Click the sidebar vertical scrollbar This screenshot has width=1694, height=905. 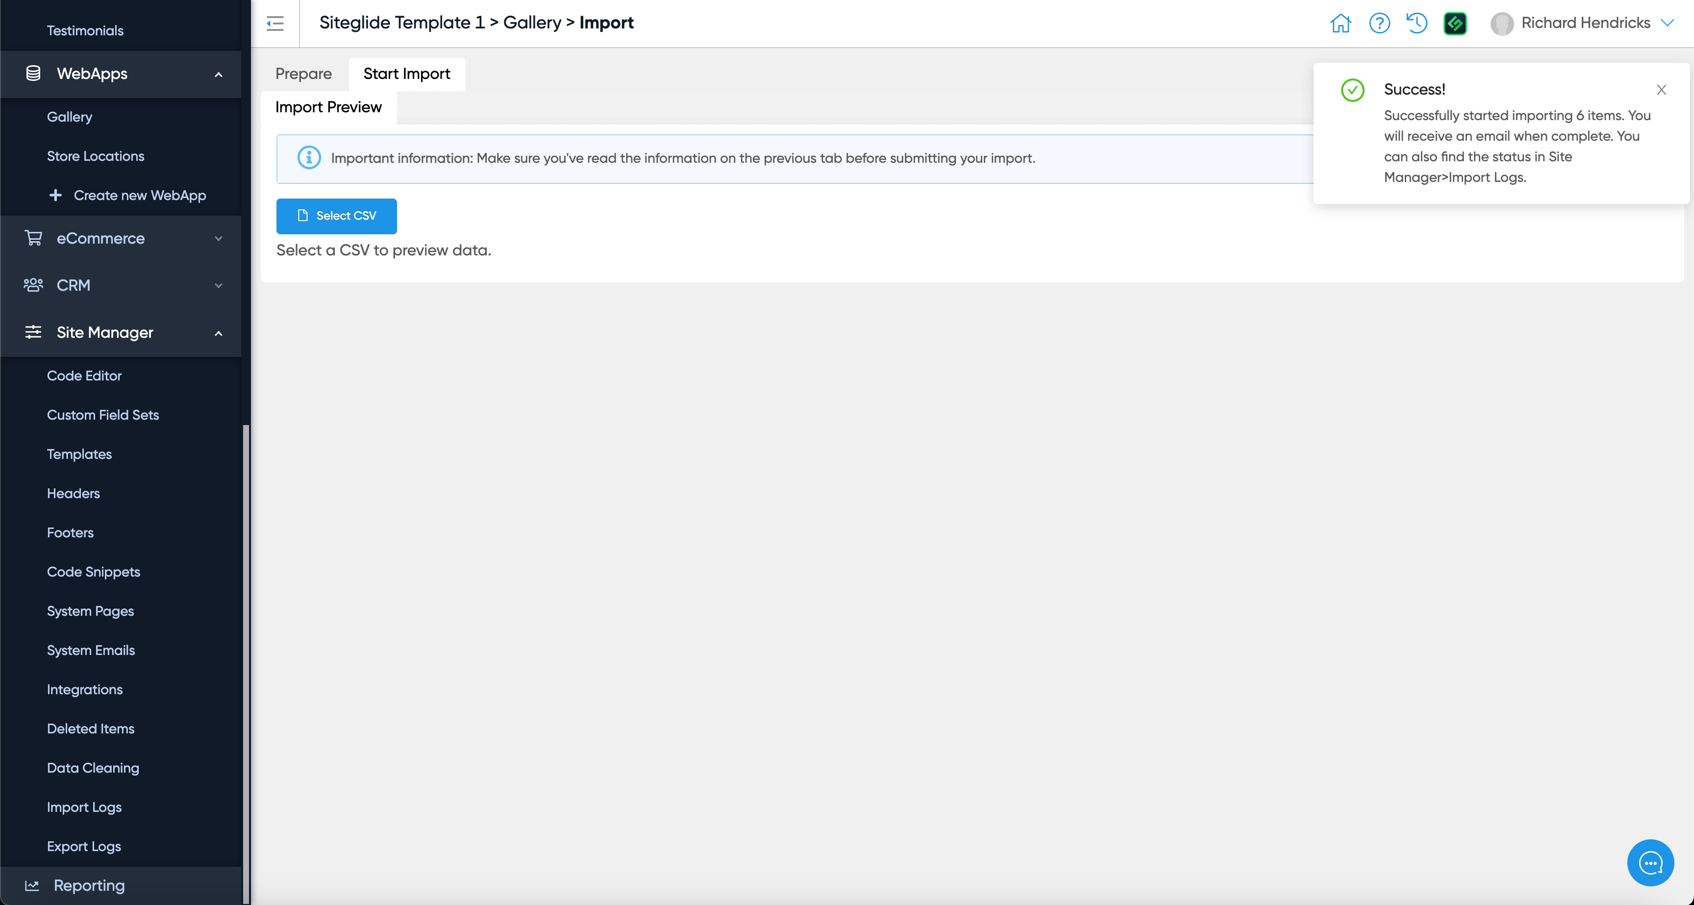(246, 664)
